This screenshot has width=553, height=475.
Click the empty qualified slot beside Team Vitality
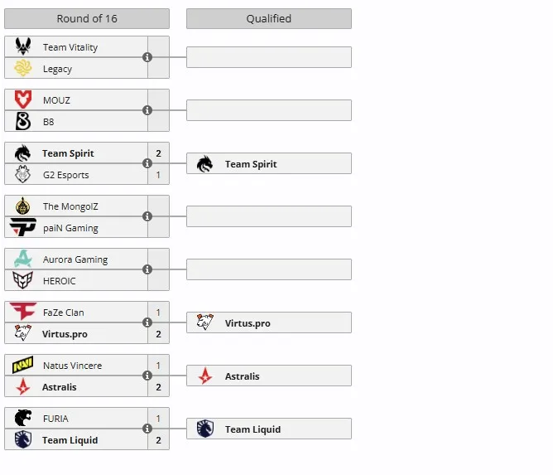[x=269, y=57]
